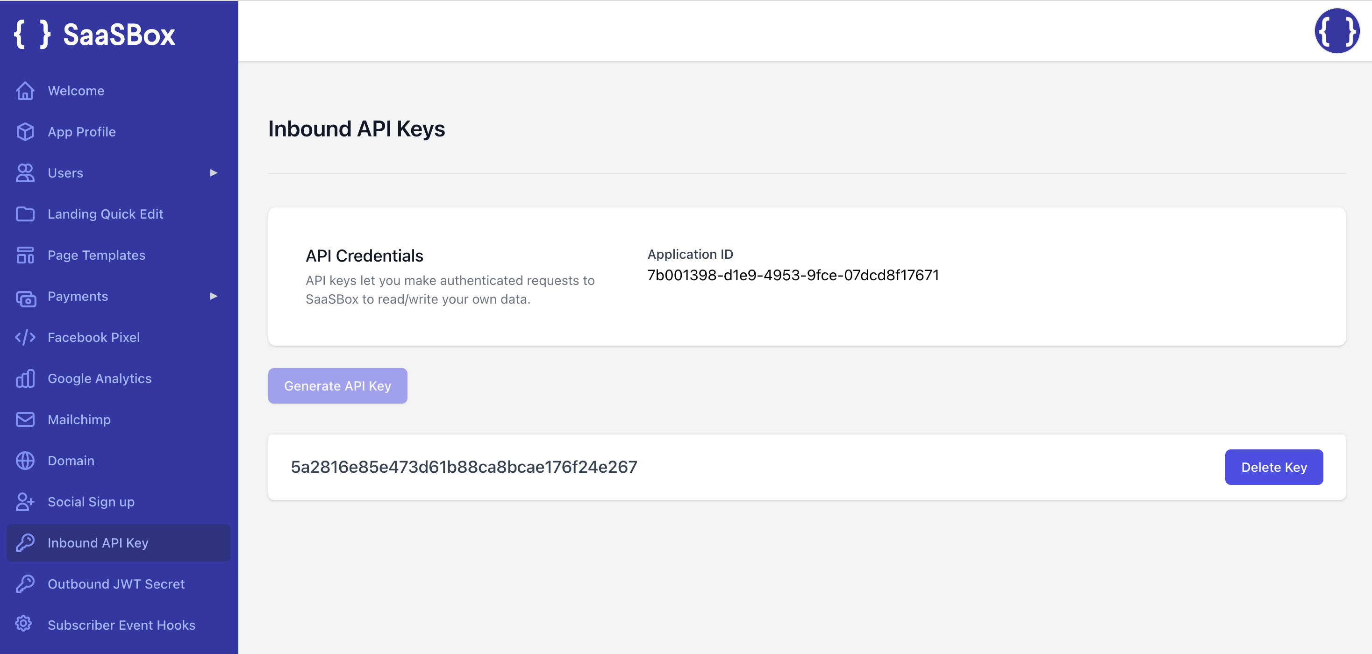The height and width of the screenshot is (654, 1372).
Task: Click the home icon beside Welcome
Action: click(25, 91)
